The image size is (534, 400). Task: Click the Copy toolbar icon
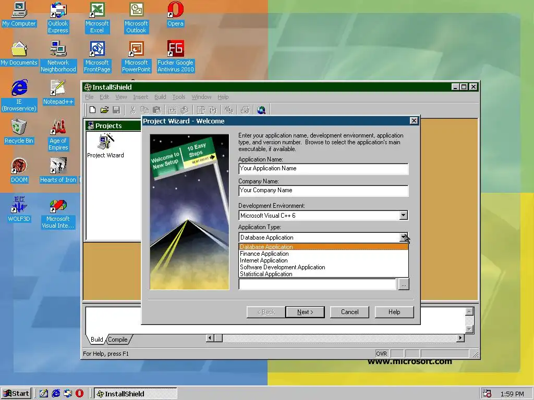[145, 110]
